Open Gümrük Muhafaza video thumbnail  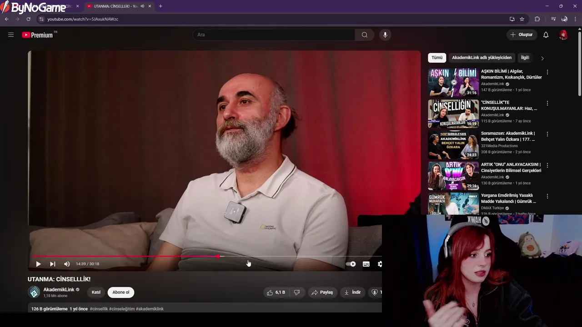453,203
